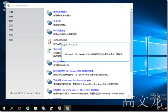The width and height of the screenshot is (168, 112).
Task: Maximize the SQL Server 安装中心 window
Action: pos(122,5)
